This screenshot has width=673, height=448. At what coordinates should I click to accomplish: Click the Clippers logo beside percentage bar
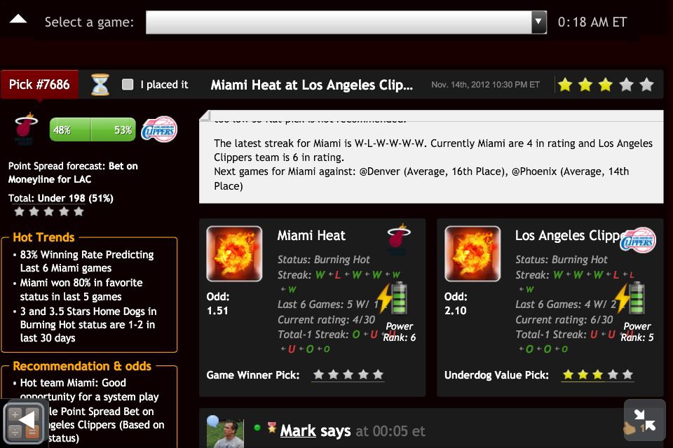click(x=159, y=129)
